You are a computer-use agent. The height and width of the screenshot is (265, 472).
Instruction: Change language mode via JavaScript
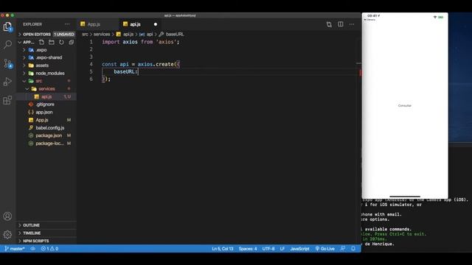click(299, 249)
